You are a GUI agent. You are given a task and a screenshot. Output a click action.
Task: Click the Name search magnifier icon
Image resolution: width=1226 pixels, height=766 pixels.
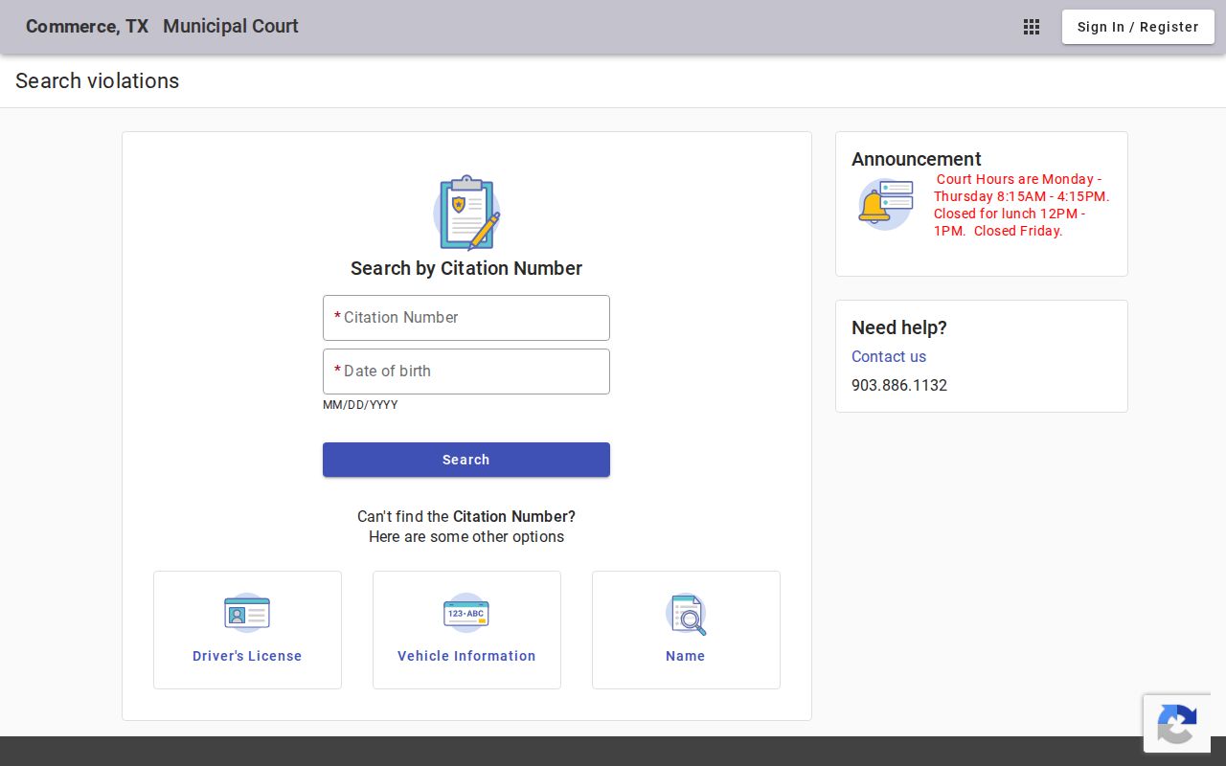point(686,614)
